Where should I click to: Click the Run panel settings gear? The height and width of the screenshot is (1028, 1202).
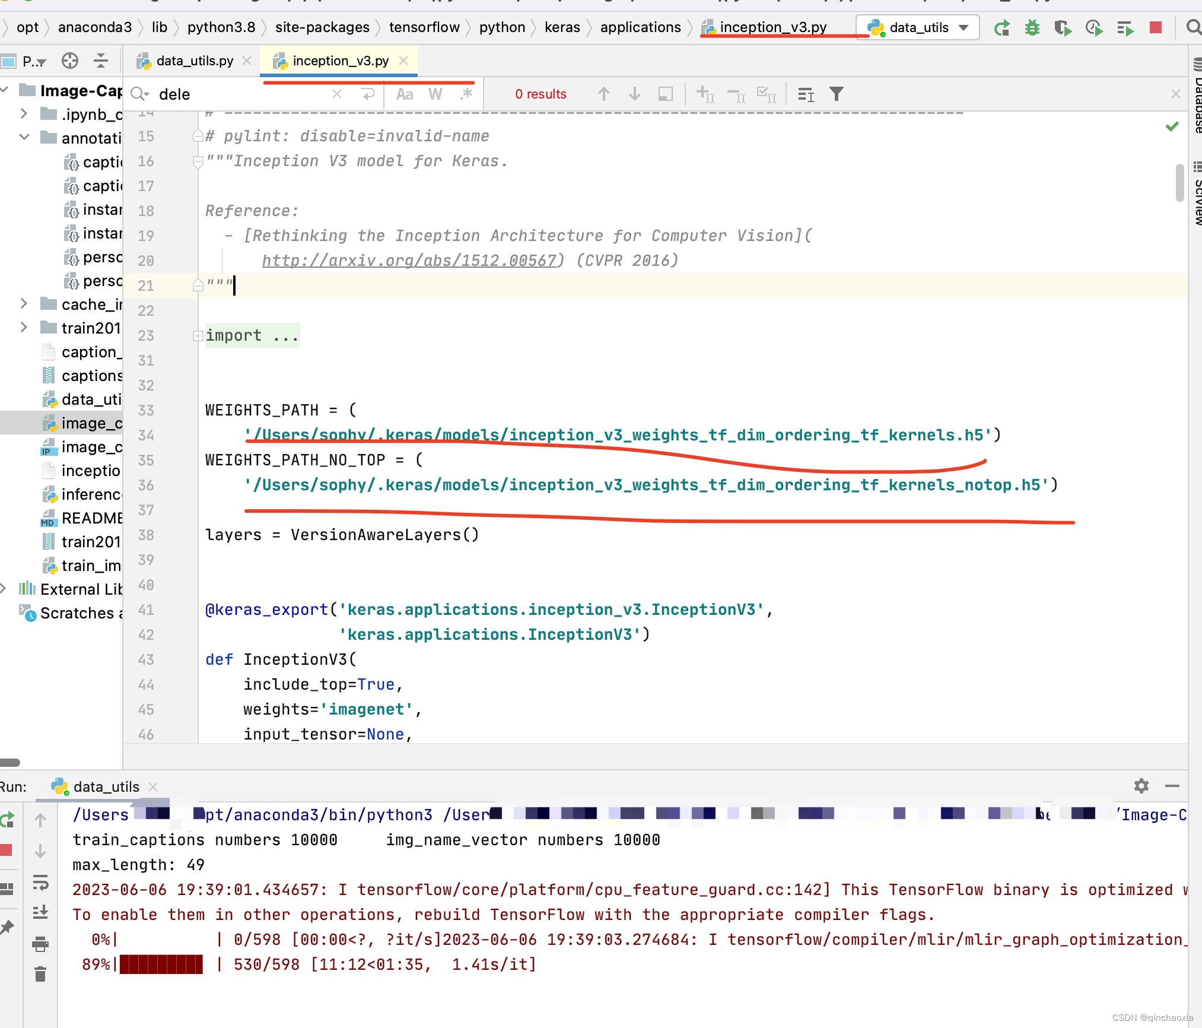pyautogui.click(x=1141, y=786)
